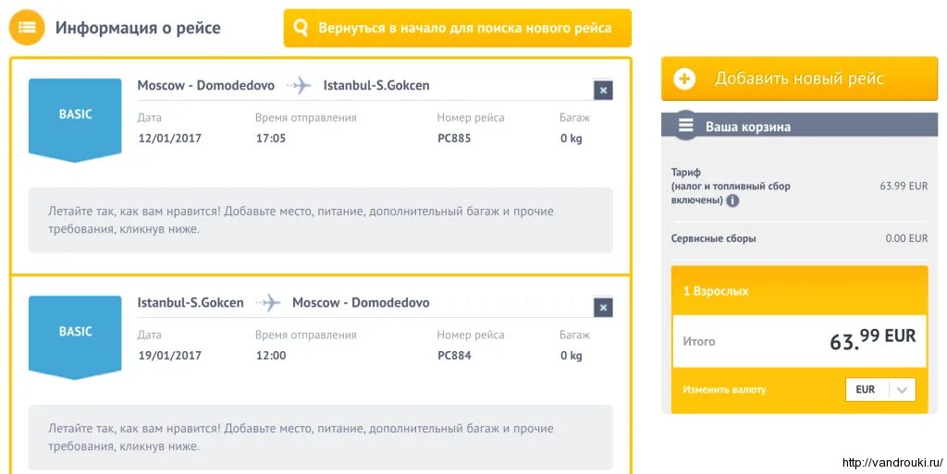Open the EUR currency dropdown
This screenshot has width=947, height=474.
(x=880, y=390)
